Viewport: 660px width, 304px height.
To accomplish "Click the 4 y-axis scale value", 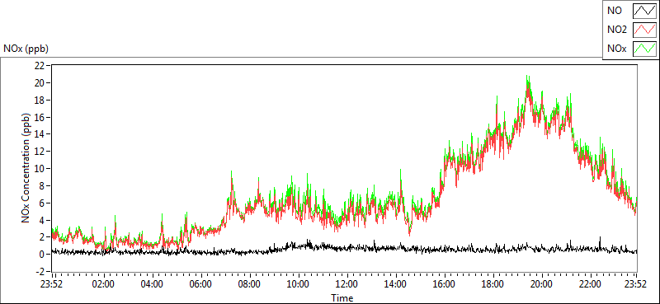I will (43, 220).
